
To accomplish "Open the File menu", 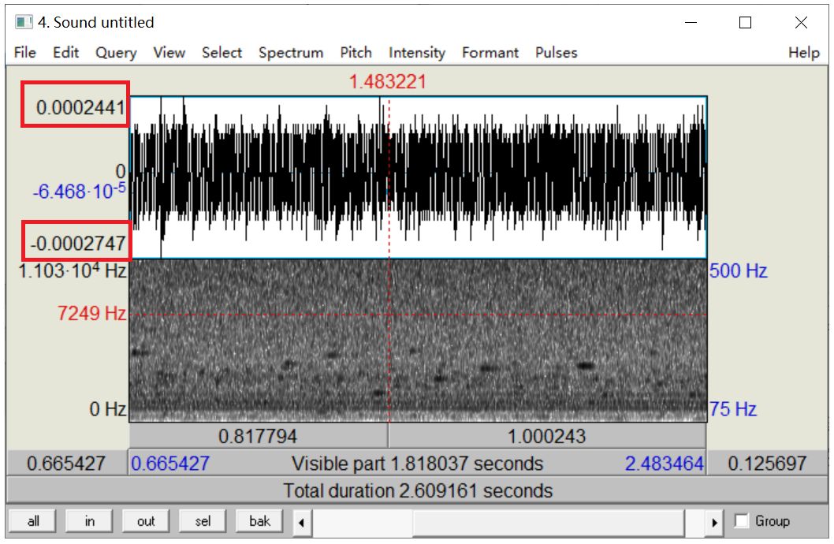I will point(25,53).
